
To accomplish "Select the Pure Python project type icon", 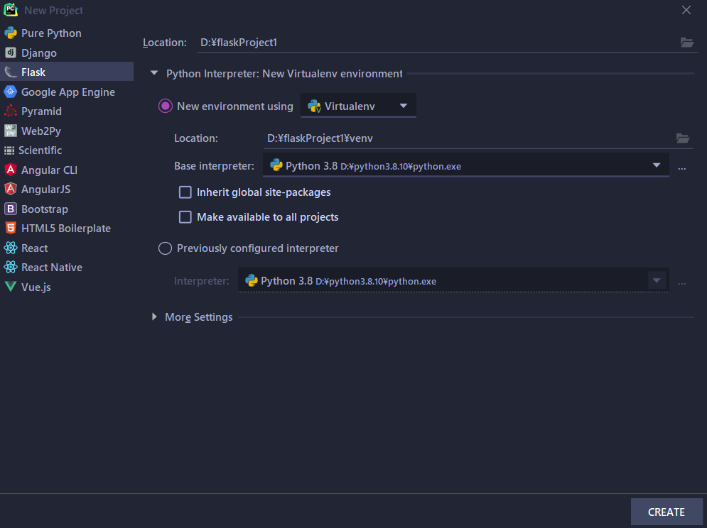I will 11,33.
